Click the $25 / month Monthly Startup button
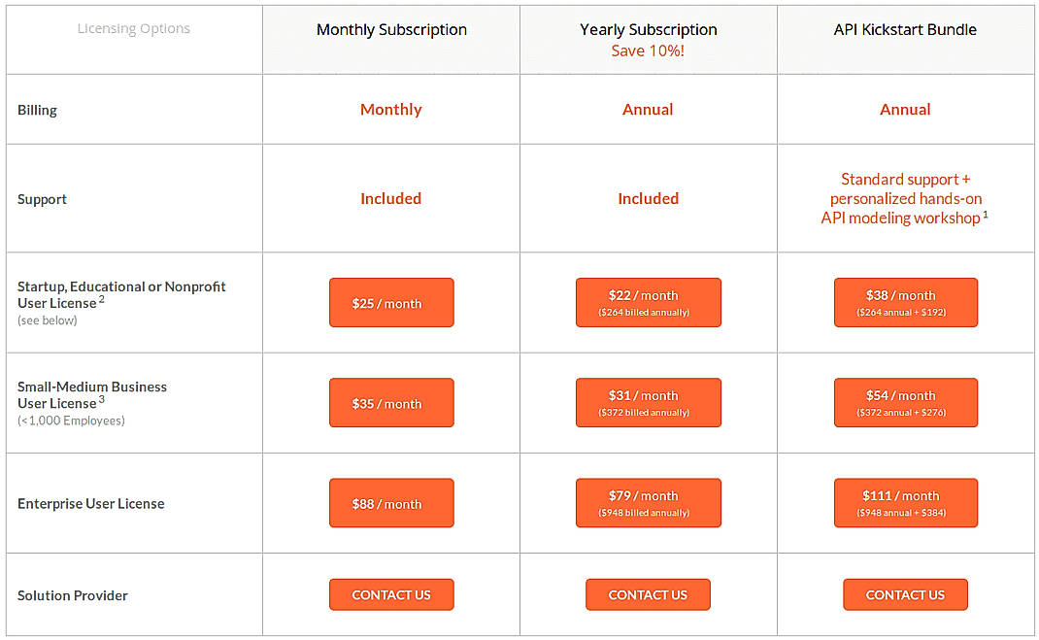The image size is (1039, 640). (391, 302)
